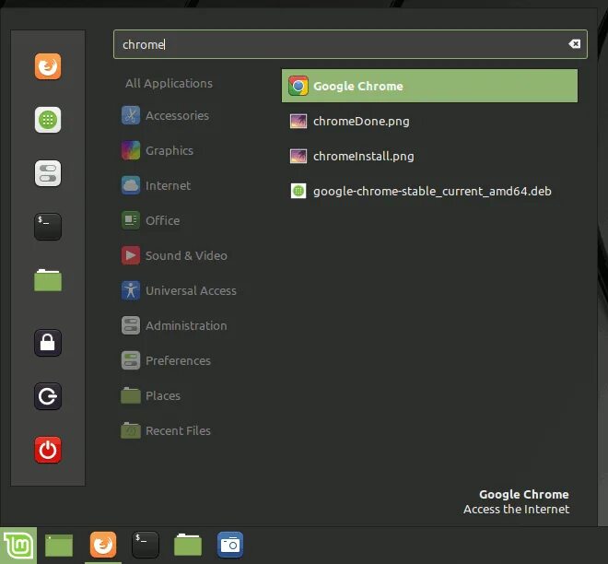Click the Linux Mint menu button
608x564 pixels.
(x=18, y=545)
